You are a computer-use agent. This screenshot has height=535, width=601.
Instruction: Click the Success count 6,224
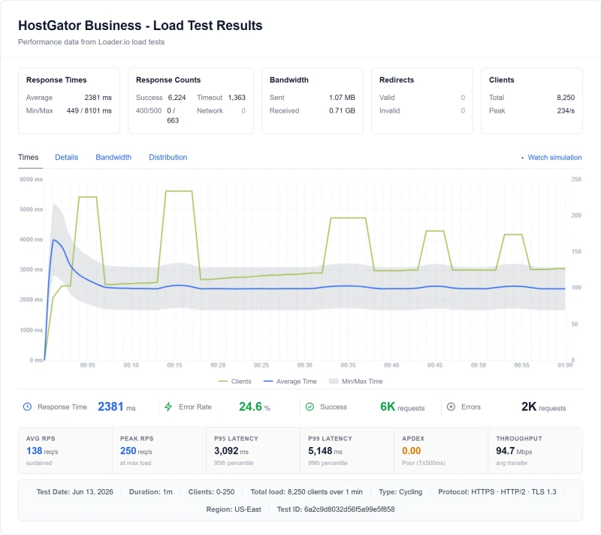(177, 98)
